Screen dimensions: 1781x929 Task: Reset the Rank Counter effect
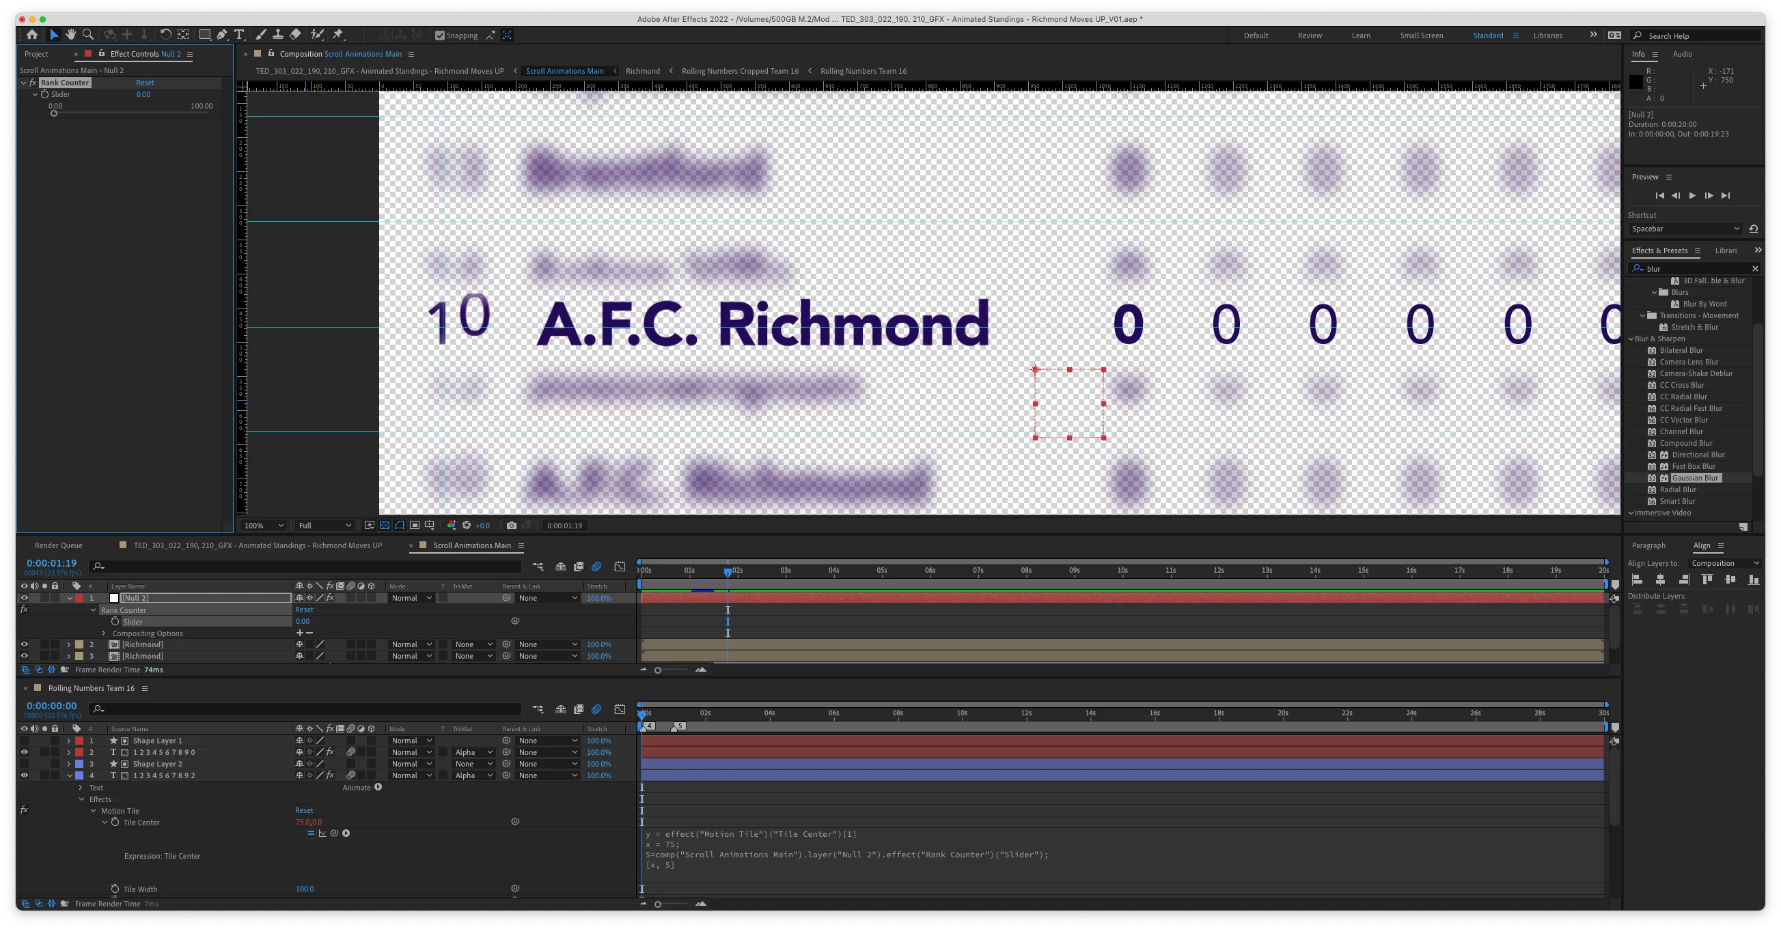coord(145,82)
